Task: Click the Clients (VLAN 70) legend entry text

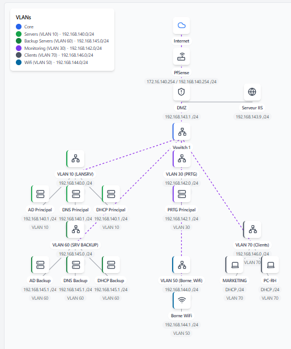Action: [58, 55]
